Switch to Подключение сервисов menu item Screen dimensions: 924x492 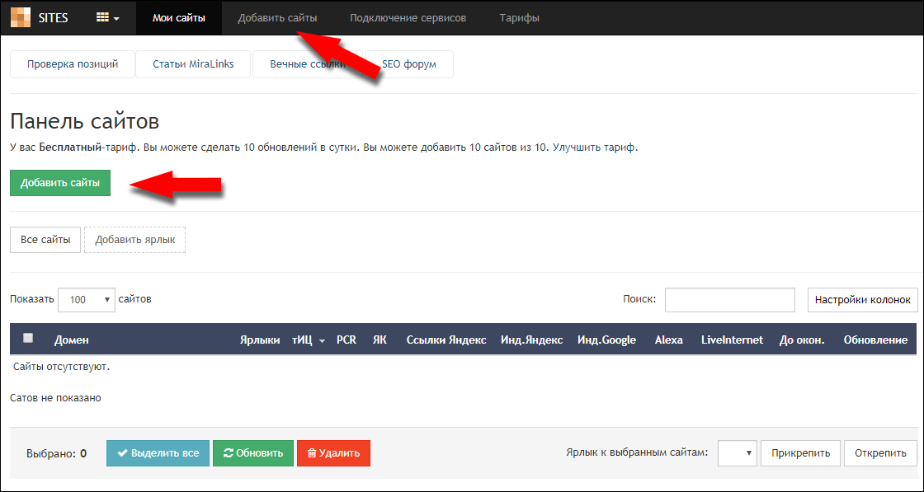pos(408,17)
